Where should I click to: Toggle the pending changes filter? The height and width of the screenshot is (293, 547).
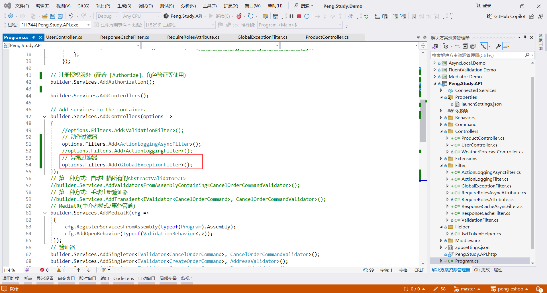tap(446, 46)
